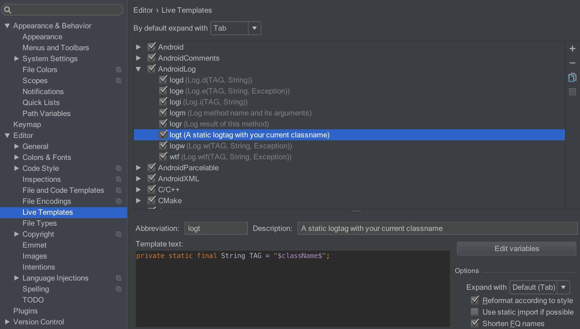The height and width of the screenshot is (329, 580).
Task: Click the minus icon to remove template
Action: (x=572, y=63)
